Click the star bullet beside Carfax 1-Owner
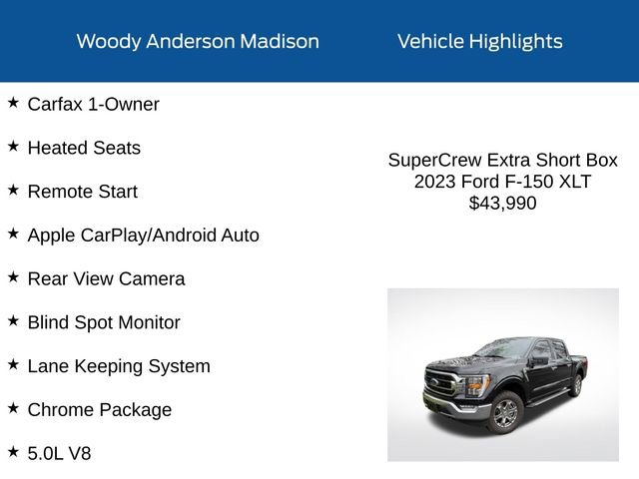Image resolution: width=639 pixels, height=479 pixels. [13, 102]
